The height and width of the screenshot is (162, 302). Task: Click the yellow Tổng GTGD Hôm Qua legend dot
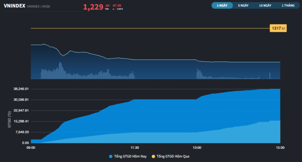153,156
